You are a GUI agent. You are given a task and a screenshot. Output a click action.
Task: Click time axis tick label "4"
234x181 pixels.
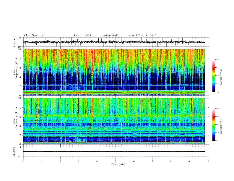97,161
